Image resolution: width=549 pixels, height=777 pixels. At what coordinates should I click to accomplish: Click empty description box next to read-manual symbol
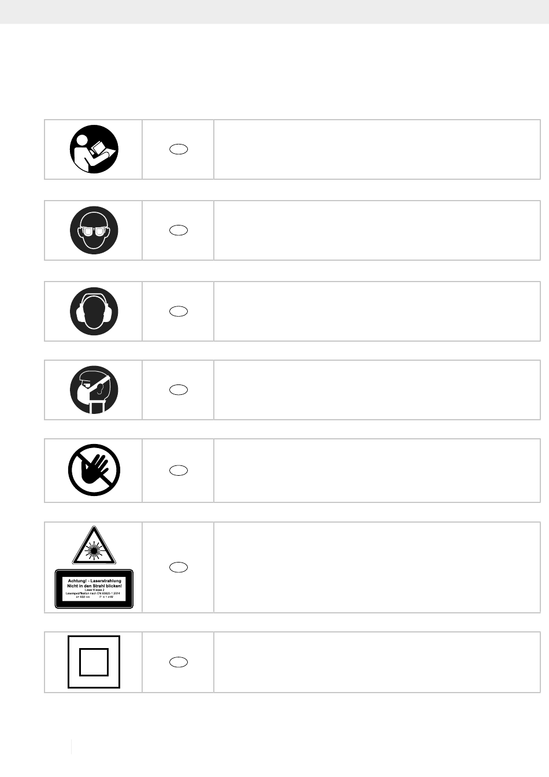(x=377, y=149)
